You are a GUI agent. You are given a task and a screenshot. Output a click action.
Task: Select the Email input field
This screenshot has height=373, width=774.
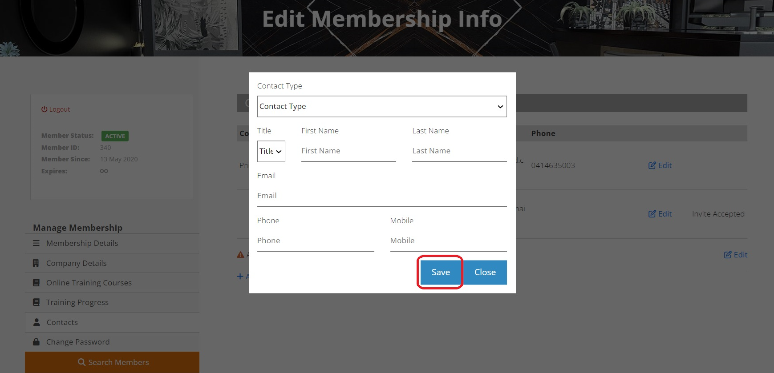pos(381,196)
